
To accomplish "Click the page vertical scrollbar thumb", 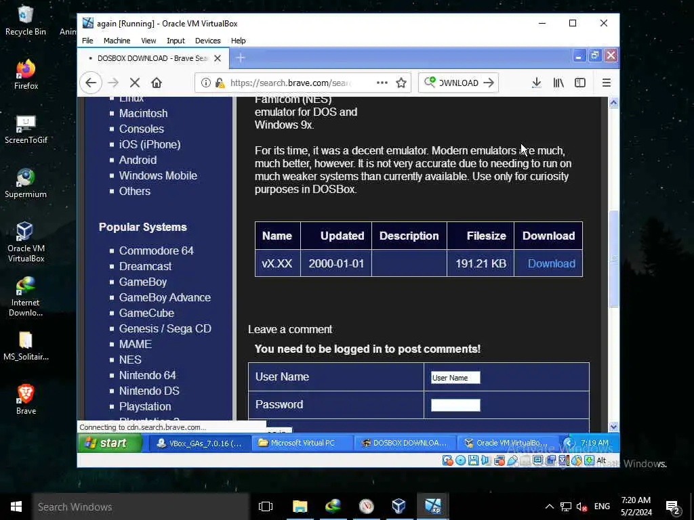I will (x=613, y=259).
